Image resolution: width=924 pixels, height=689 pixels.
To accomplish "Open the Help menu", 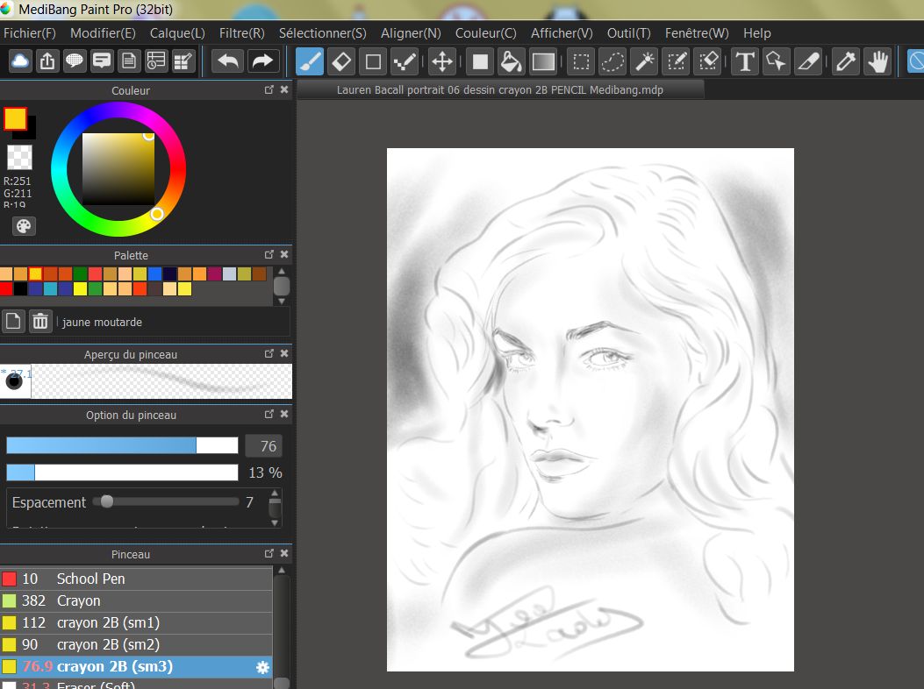I will pos(756,33).
